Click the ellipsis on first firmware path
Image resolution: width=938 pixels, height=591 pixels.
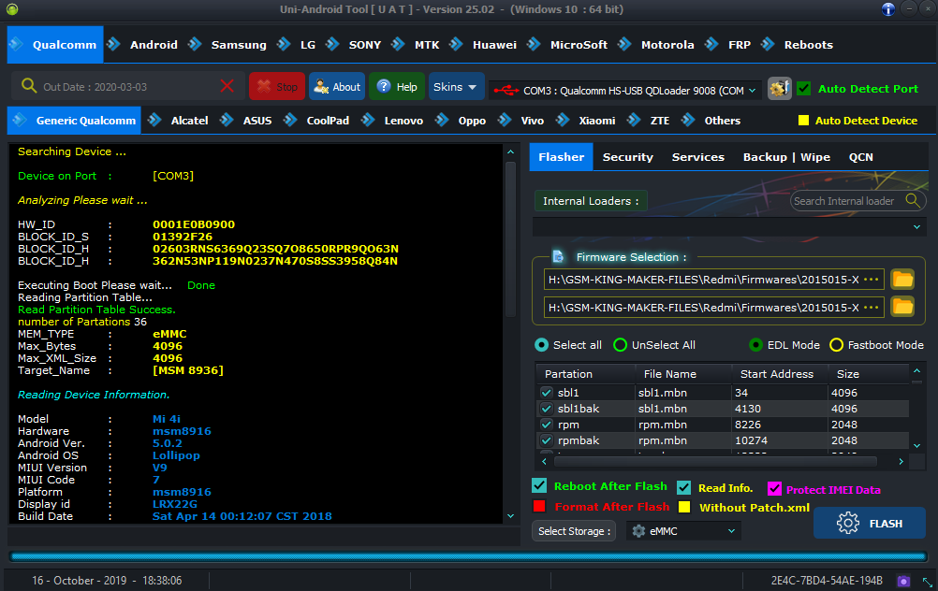(x=872, y=280)
